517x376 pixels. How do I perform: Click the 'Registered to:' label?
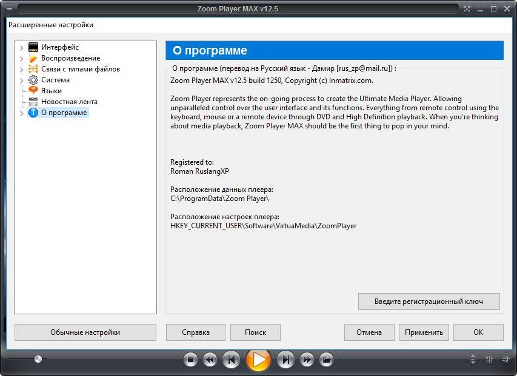click(192, 162)
